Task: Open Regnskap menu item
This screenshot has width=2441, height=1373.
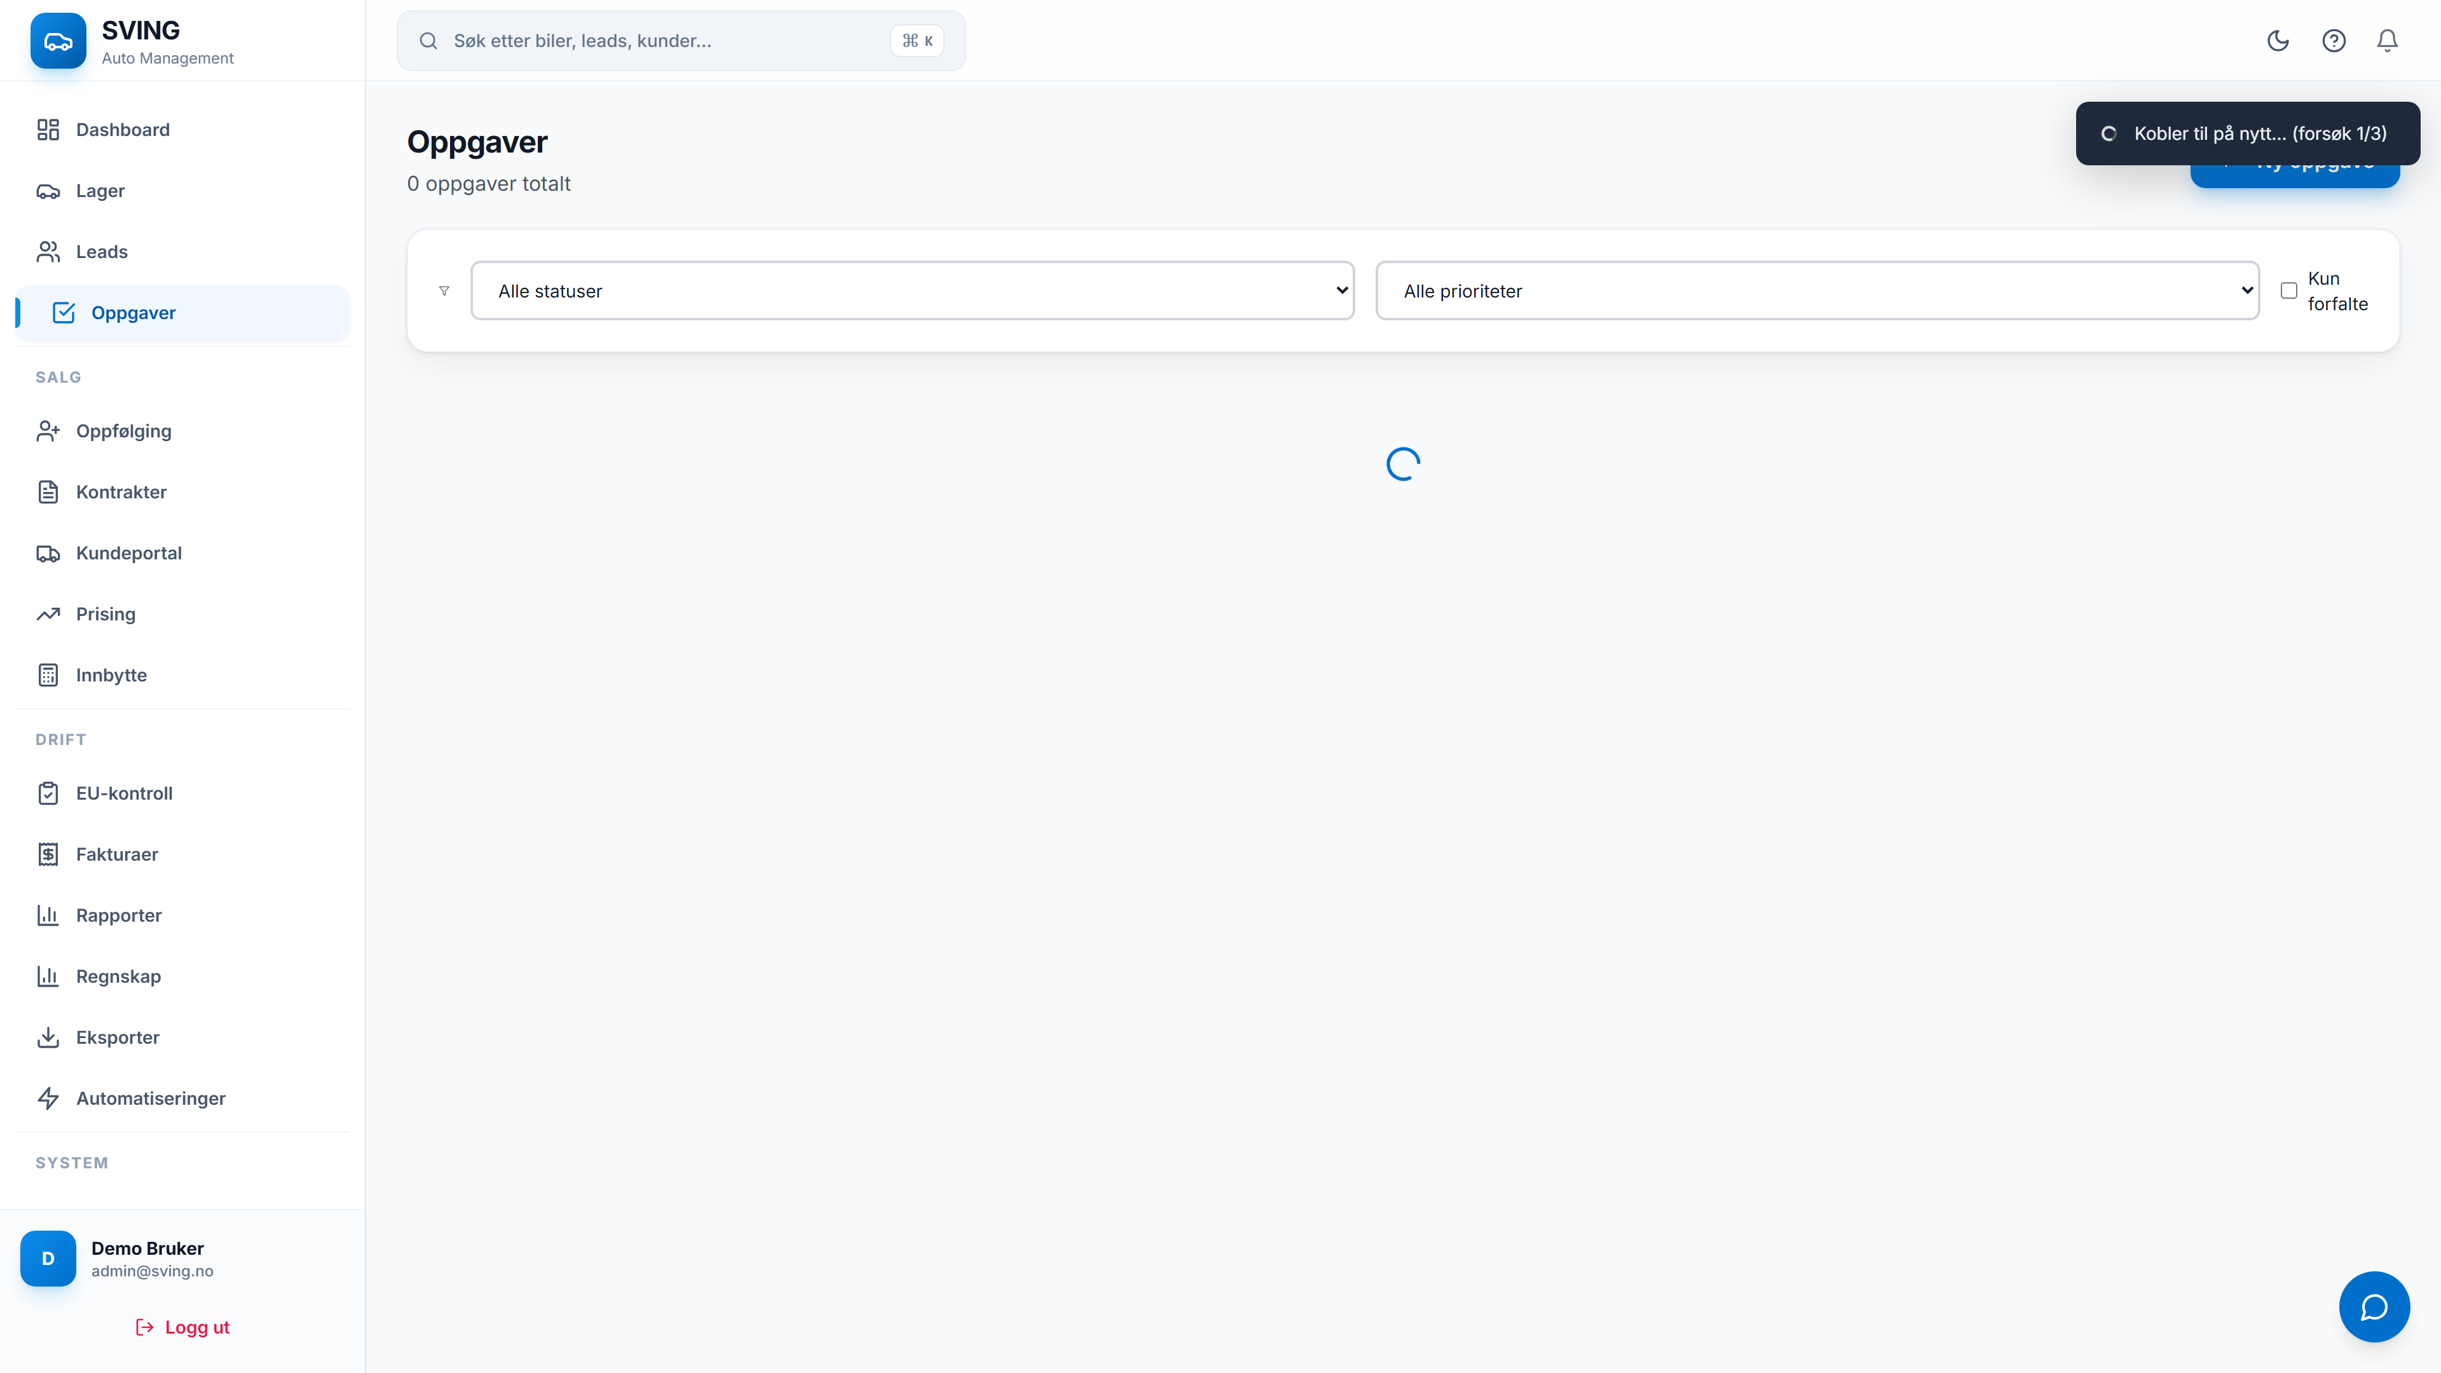Action: tap(182, 977)
